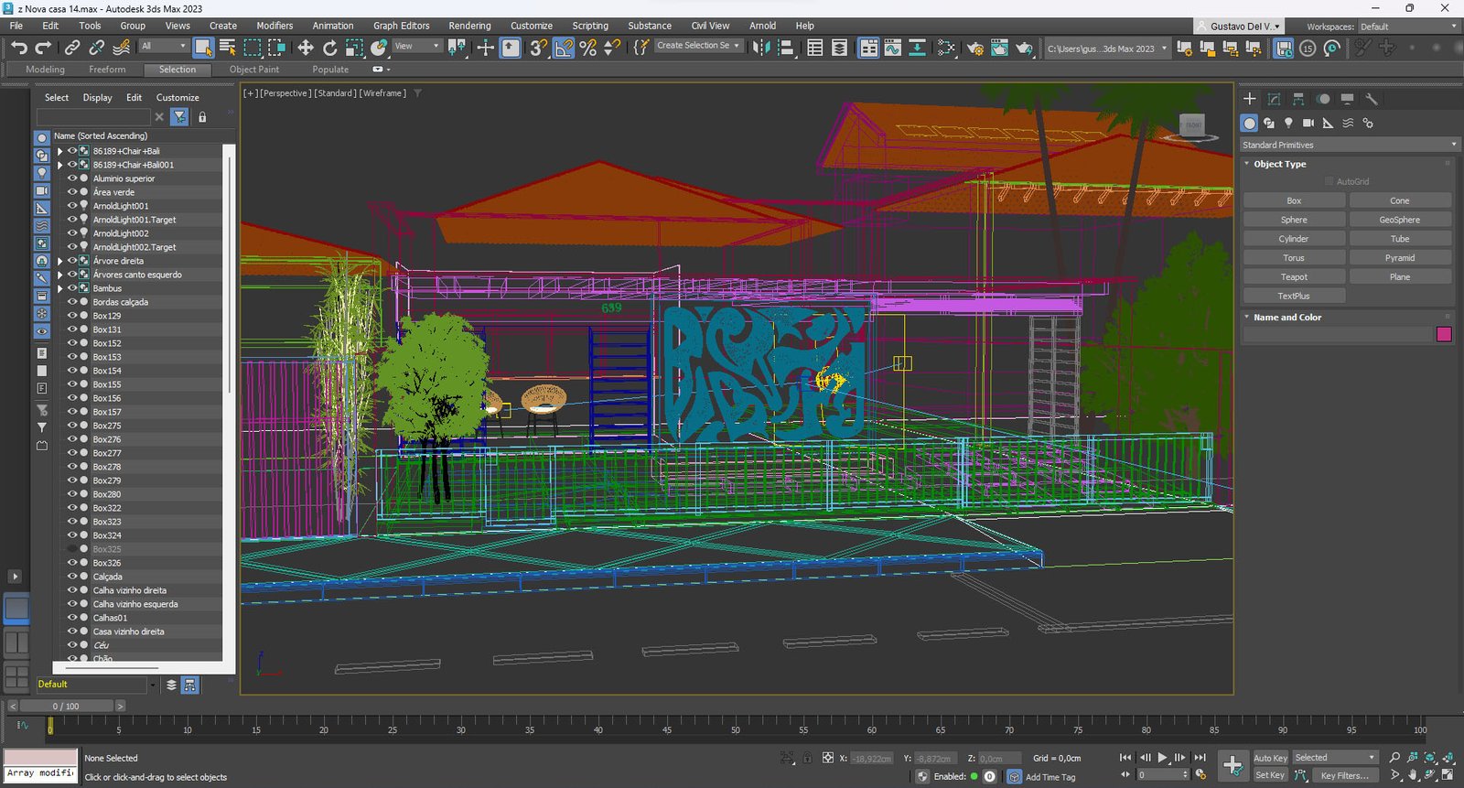This screenshot has height=788, width=1464.
Task: Click the Sphere primitive button
Action: (x=1294, y=220)
